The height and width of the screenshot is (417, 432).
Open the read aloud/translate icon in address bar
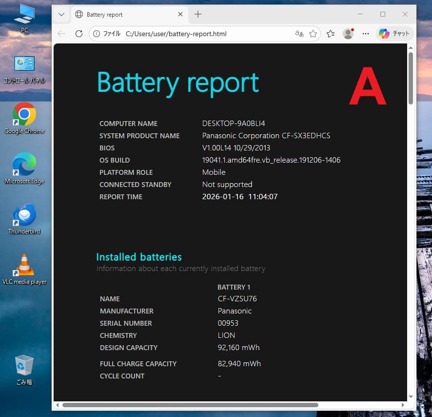coord(299,34)
